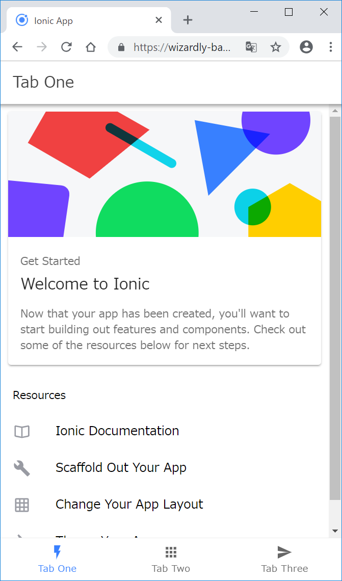Click the wrench icon beside Scaffold Out Your App
The image size is (342, 581).
tap(22, 468)
